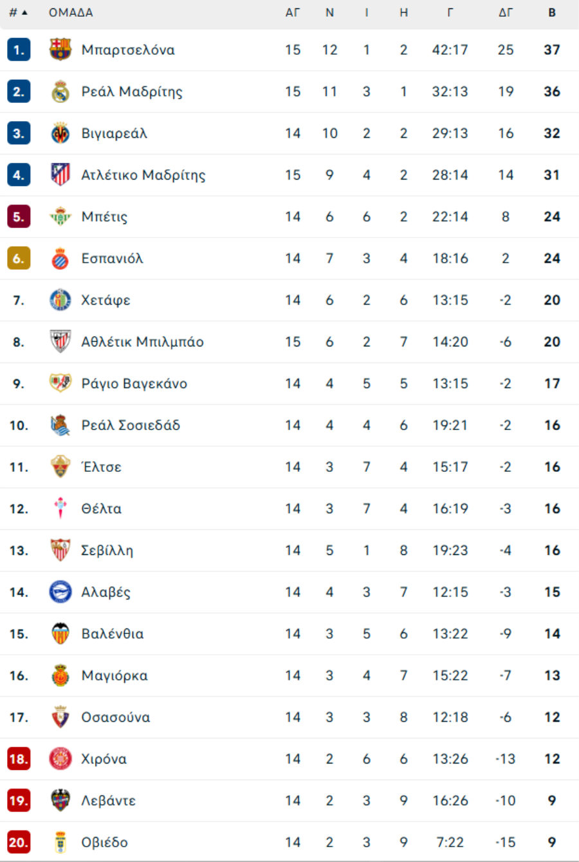Open the Μπέτις team link
This screenshot has height=862, width=579.
[104, 217]
